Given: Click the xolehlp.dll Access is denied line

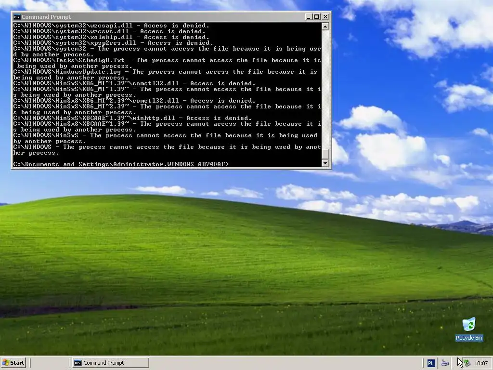Looking at the screenshot, I should 111,37.
